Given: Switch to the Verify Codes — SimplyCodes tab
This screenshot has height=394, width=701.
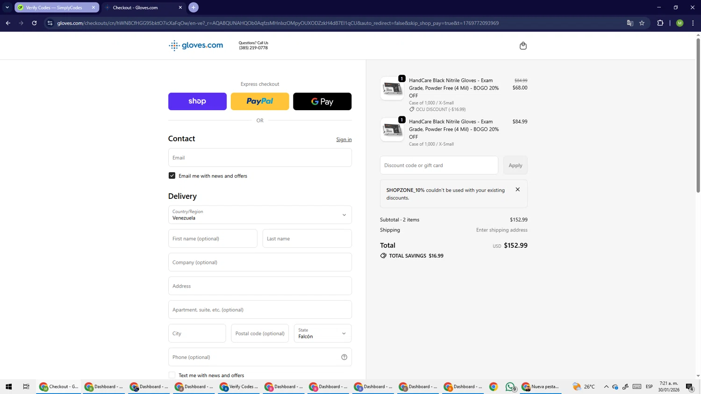Looking at the screenshot, I should (57, 7).
